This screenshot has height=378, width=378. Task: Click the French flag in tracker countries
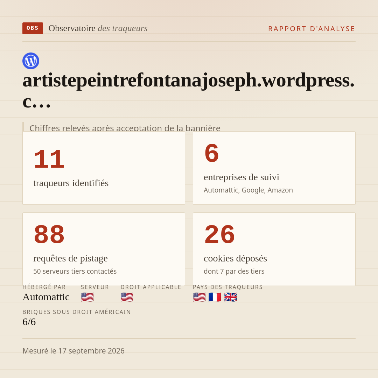pyautogui.click(x=215, y=297)
